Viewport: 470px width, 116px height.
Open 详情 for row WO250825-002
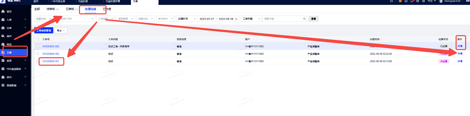coord(460,46)
